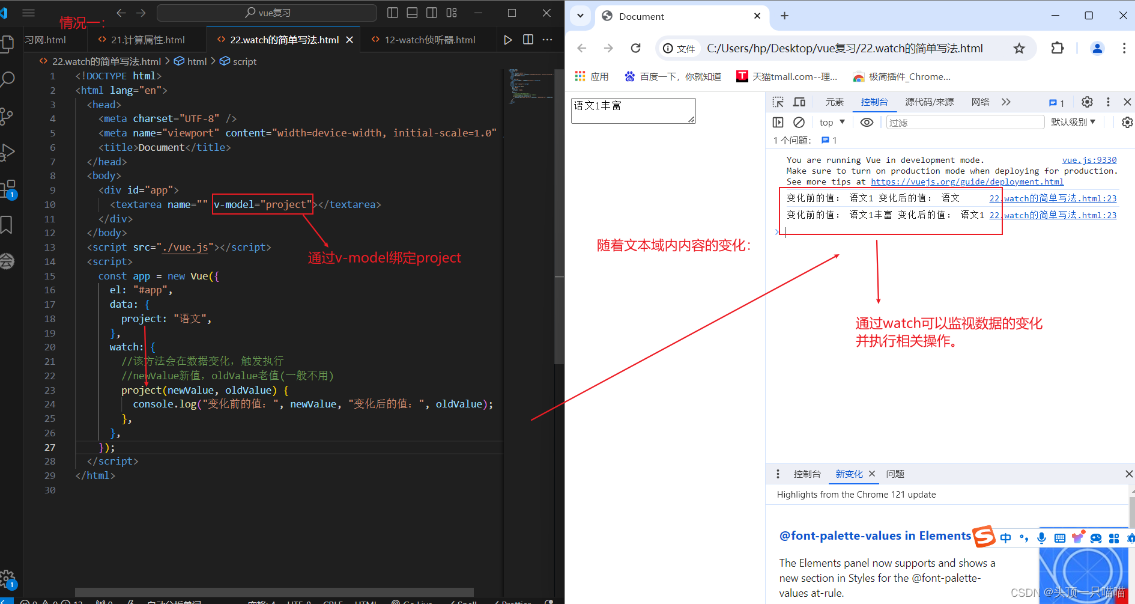The height and width of the screenshot is (604, 1135).
Task: Bookmark this page with star icon
Action: point(1019,48)
